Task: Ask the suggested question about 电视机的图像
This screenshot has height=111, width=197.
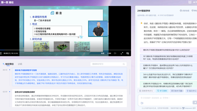Action: (x=168, y=58)
